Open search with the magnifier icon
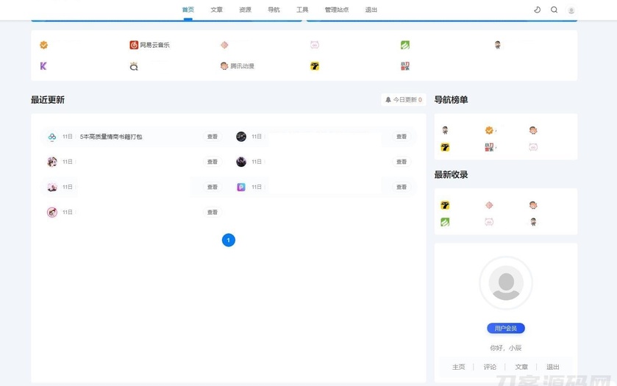The height and width of the screenshot is (386, 617). [554, 10]
